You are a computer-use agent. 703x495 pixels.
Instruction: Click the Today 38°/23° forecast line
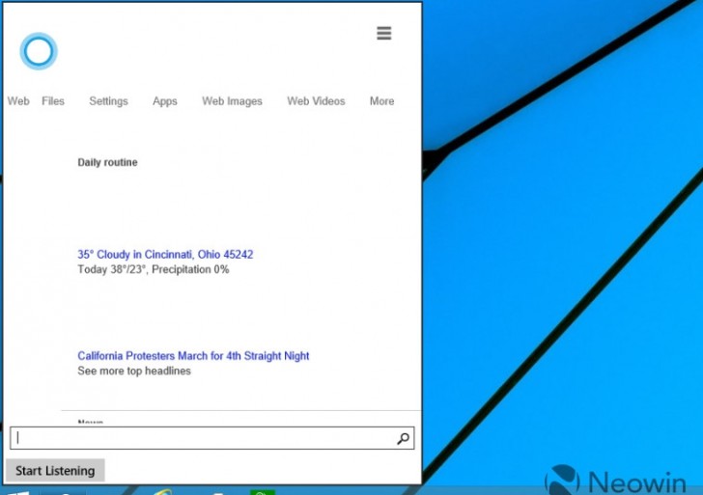click(x=153, y=270)
